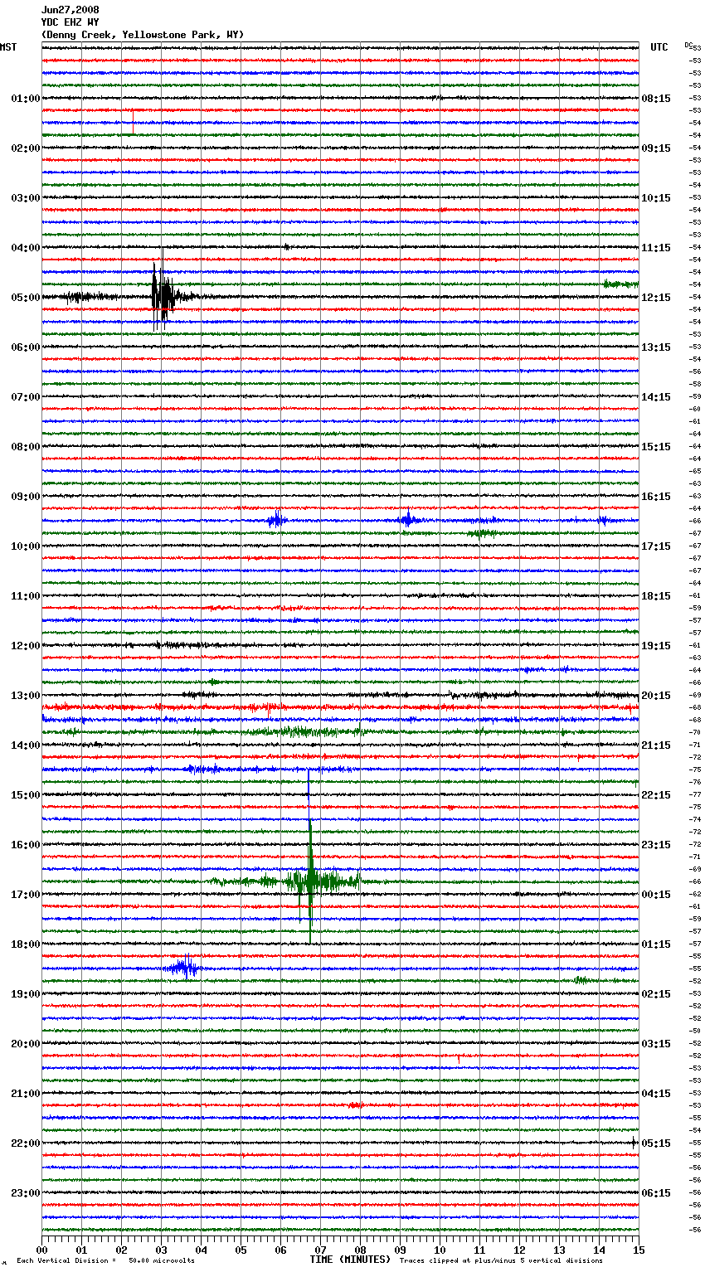Click the 08:15 UTC time label
The width and height of the screenshot is (705, 1272).
(656, 99)
